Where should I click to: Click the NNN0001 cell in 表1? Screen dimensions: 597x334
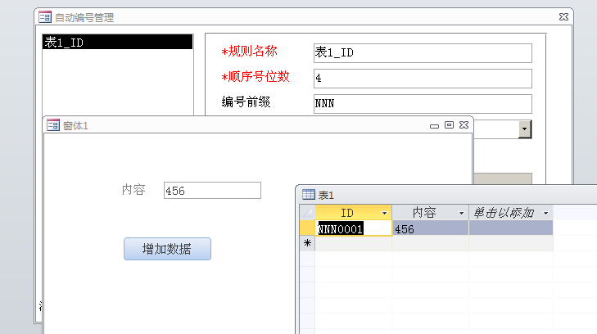pos(353,228)
